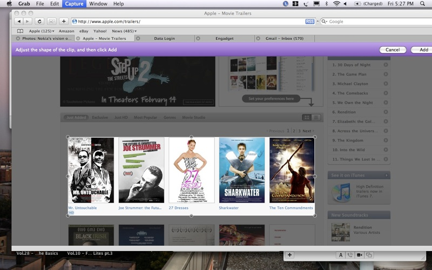The image size is (432, 270).
Task: Click the Rendition soundtrack thumbnail
Action: point(341,232)
